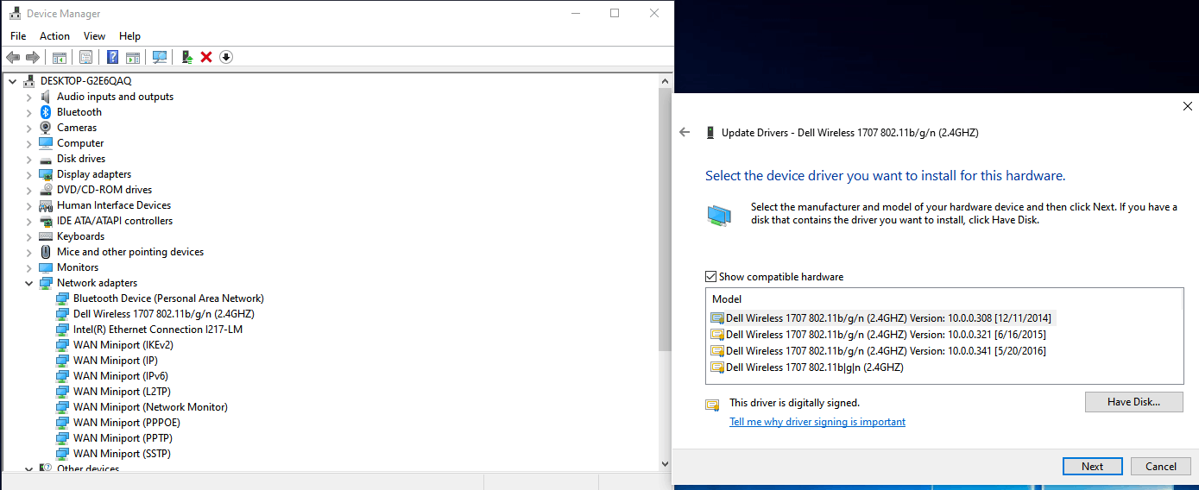The image size is (1199, 490).
Task: Click Device Manager scrollbar up arrow
Action: tap(665, 81)
